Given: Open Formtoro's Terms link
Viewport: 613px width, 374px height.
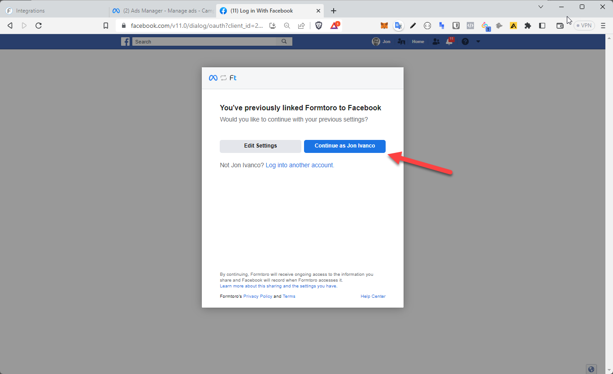Looking at the screenshot, I should (289, 296).
